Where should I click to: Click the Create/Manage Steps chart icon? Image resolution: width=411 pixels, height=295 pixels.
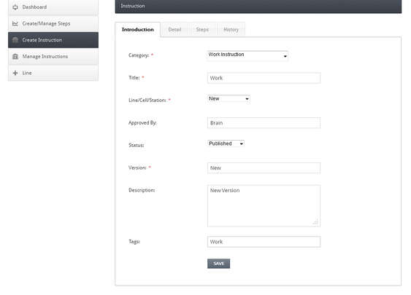pos(15,23)
